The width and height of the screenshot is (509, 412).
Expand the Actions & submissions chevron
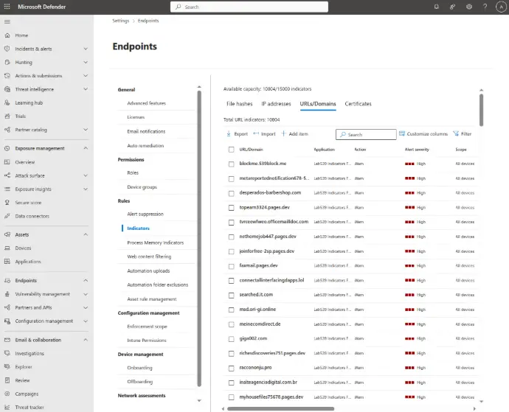coord(86,76)
